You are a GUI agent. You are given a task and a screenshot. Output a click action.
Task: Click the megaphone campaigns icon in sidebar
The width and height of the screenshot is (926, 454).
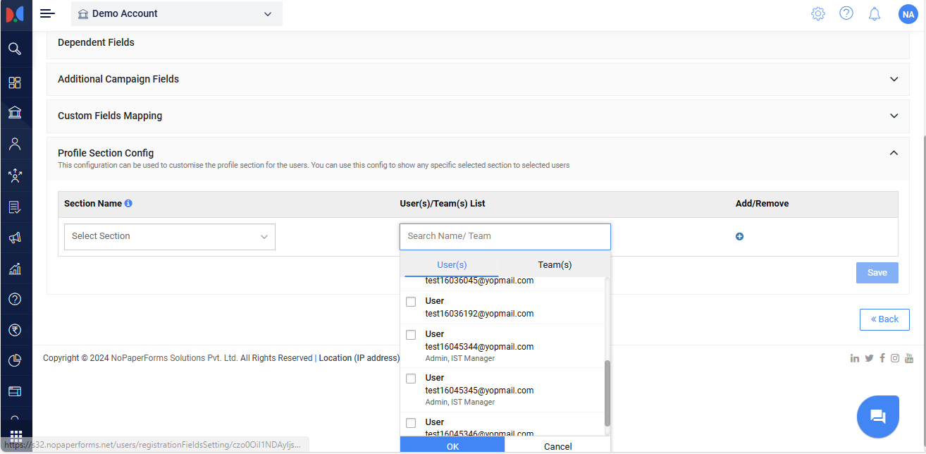click(x=15, y=238)
